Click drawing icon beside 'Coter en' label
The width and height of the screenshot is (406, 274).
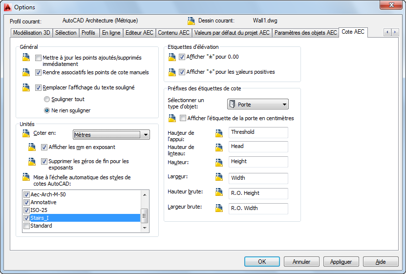pyautogui.click(x=26, y=133)
